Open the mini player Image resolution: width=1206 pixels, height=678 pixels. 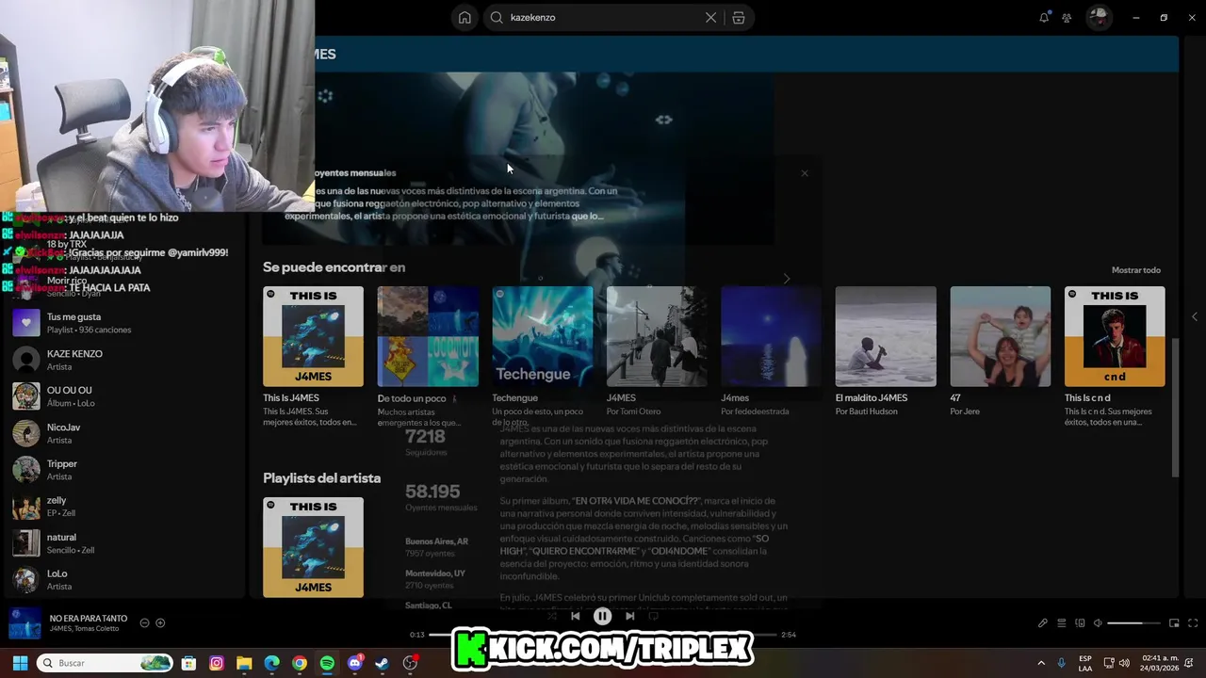1174,622
